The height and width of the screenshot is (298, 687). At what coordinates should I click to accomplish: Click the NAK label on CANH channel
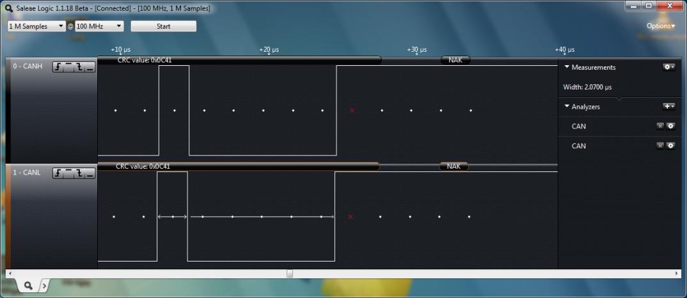tap(455, 60)
